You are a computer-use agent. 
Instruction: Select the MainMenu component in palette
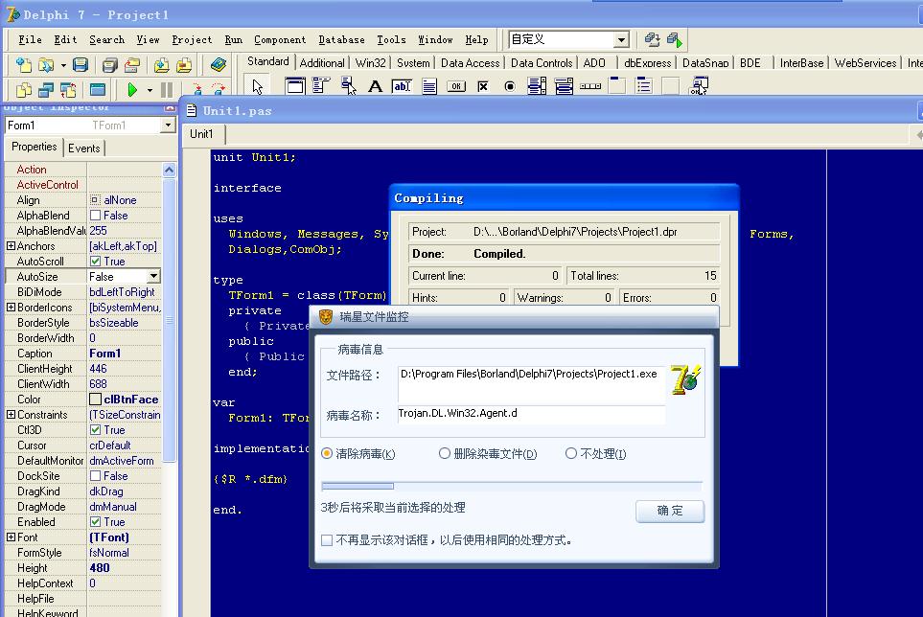(x=321, y=86)
